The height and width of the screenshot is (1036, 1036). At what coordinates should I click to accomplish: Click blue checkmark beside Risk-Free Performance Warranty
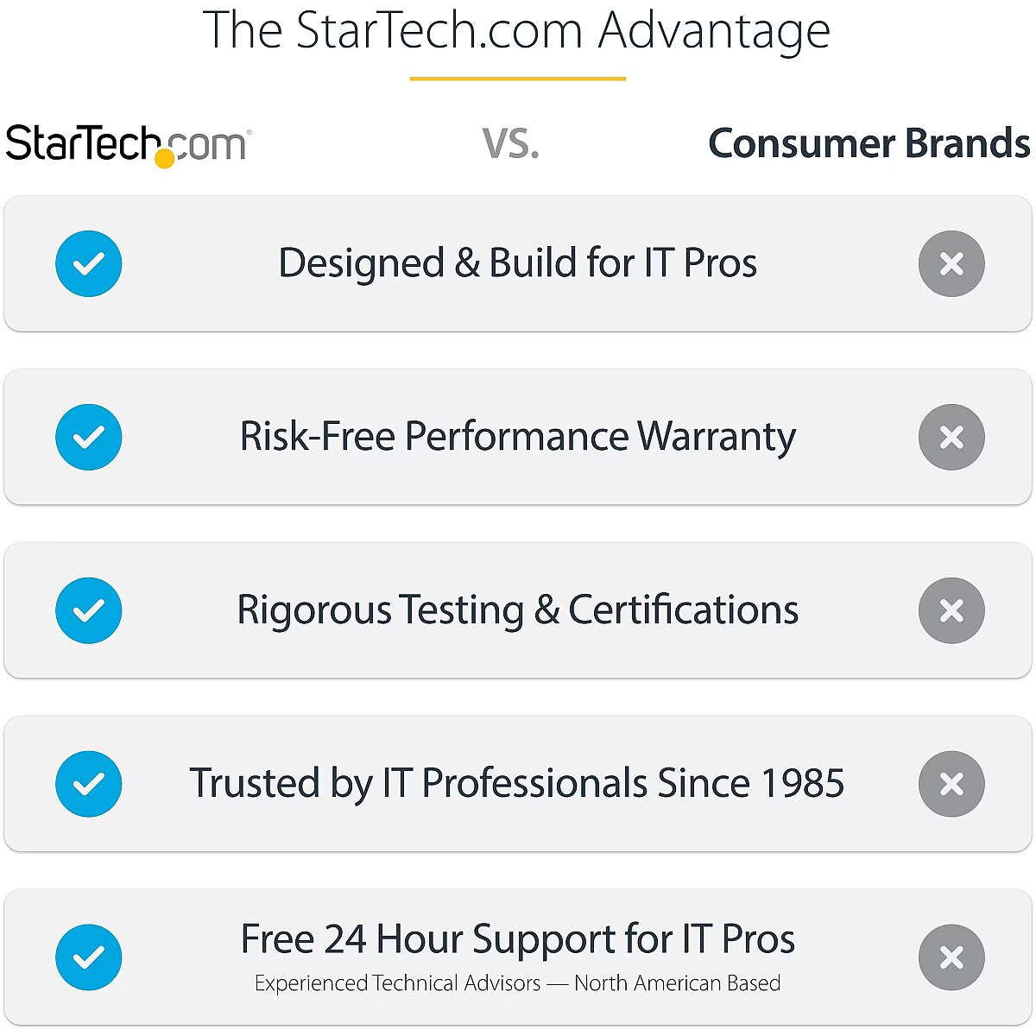[89, 437]
